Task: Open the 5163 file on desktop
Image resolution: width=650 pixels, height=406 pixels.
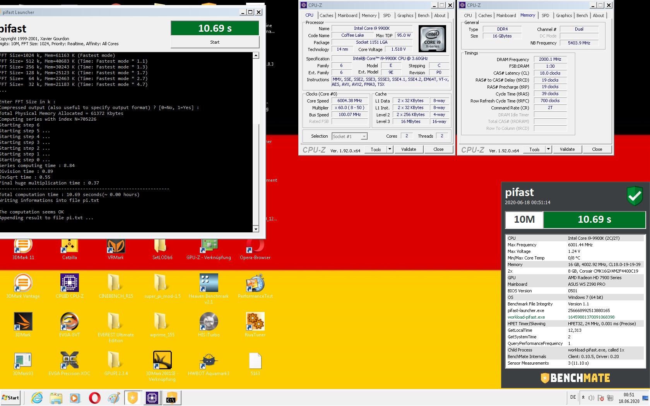Action: click(x=255, y=363)
